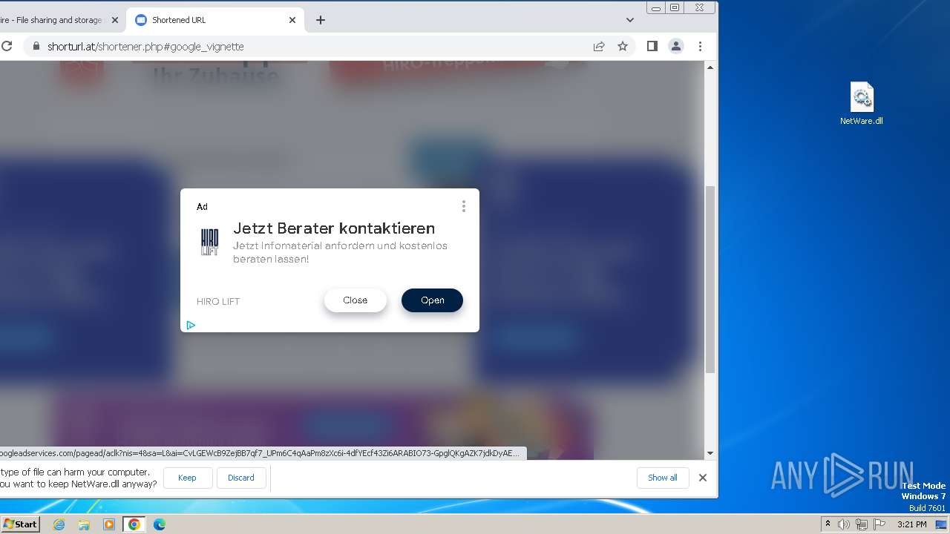Open the network tray icon
950x534 pixels.
click(x=862, y=524)
